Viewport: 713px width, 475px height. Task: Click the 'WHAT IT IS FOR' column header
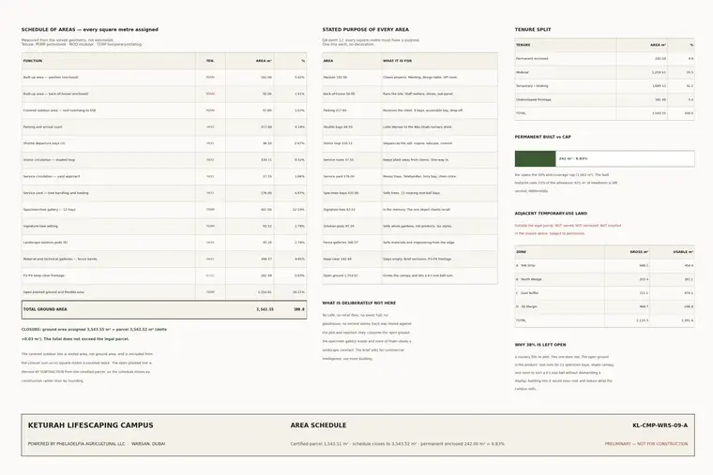point(397,61)
